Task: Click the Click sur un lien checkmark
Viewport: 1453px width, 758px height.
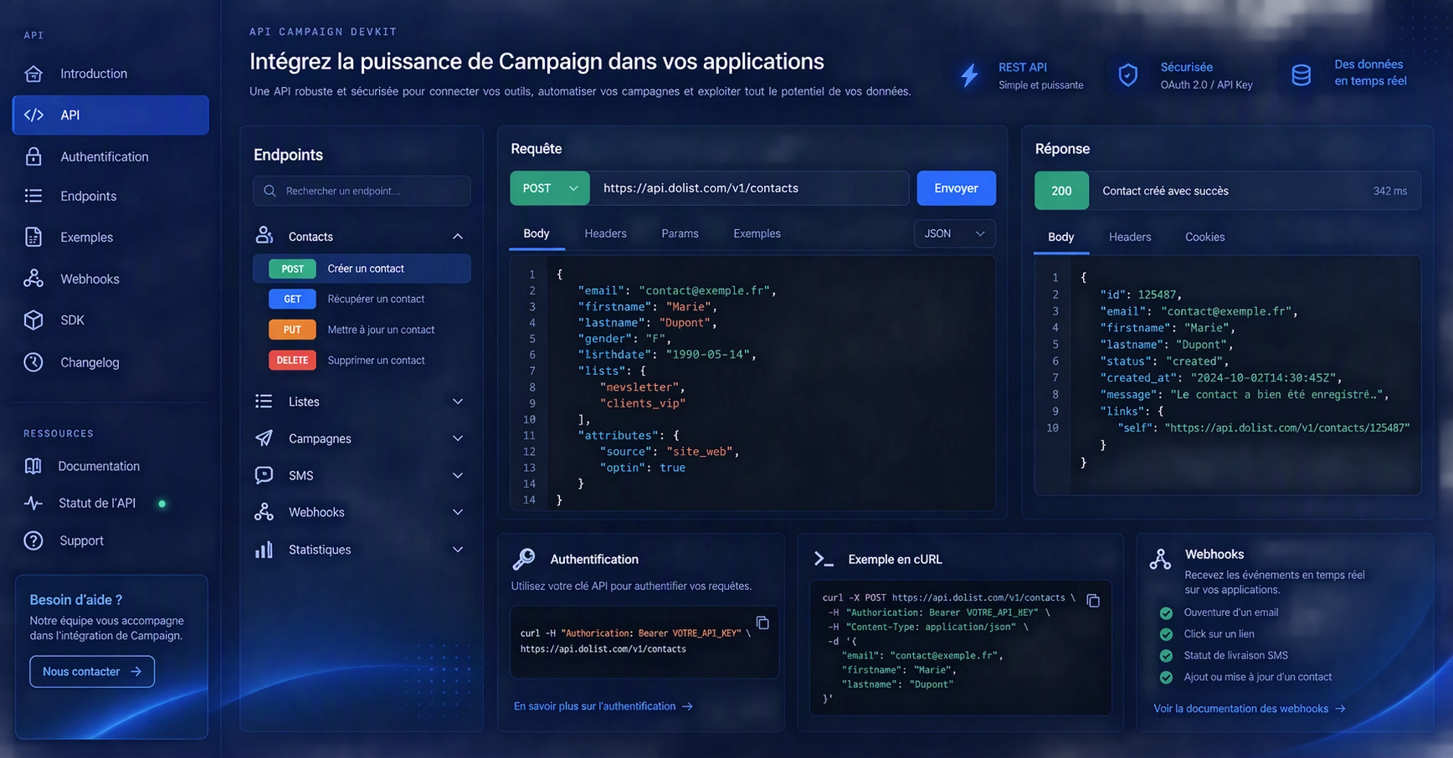Action: pos(1166,634)
